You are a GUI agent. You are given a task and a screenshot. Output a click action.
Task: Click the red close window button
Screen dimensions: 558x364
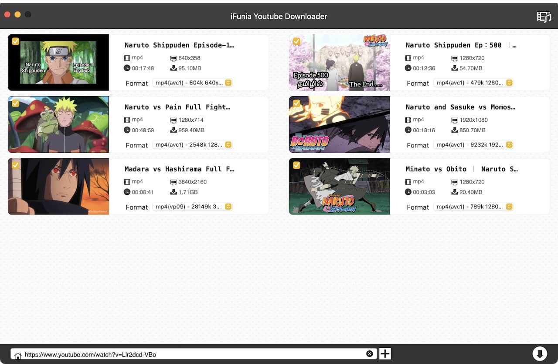pyautogui.click(x=7, y=14)
